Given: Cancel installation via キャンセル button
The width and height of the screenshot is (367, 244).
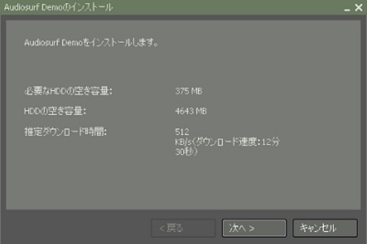Looking at the screenshot, I should tap(325, 228).
